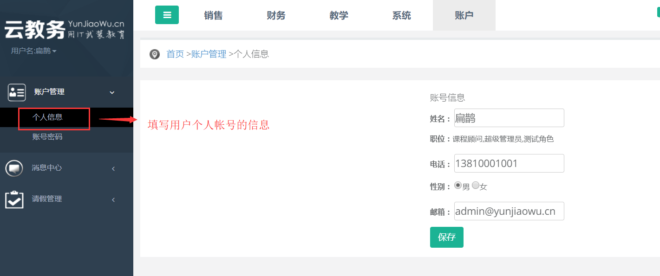
Task: Click the green 保存 button
Action: click(x=447, y=237)
